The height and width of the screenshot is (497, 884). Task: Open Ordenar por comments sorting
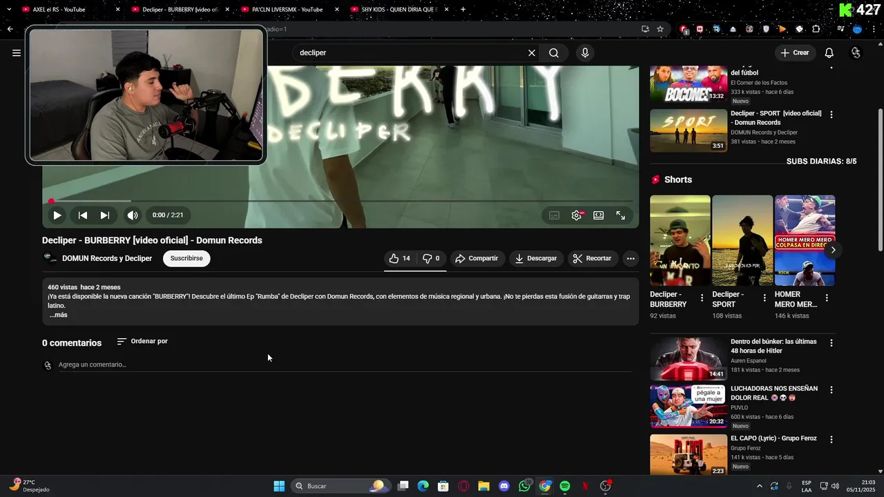(x=142, y=341)
